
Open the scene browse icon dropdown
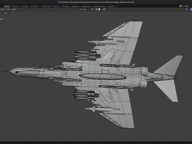point(181,6)
